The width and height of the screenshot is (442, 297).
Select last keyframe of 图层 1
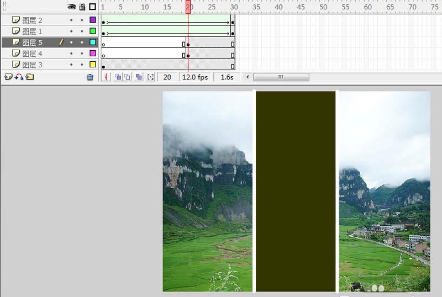pyautogui.click(x=233, y=34)
